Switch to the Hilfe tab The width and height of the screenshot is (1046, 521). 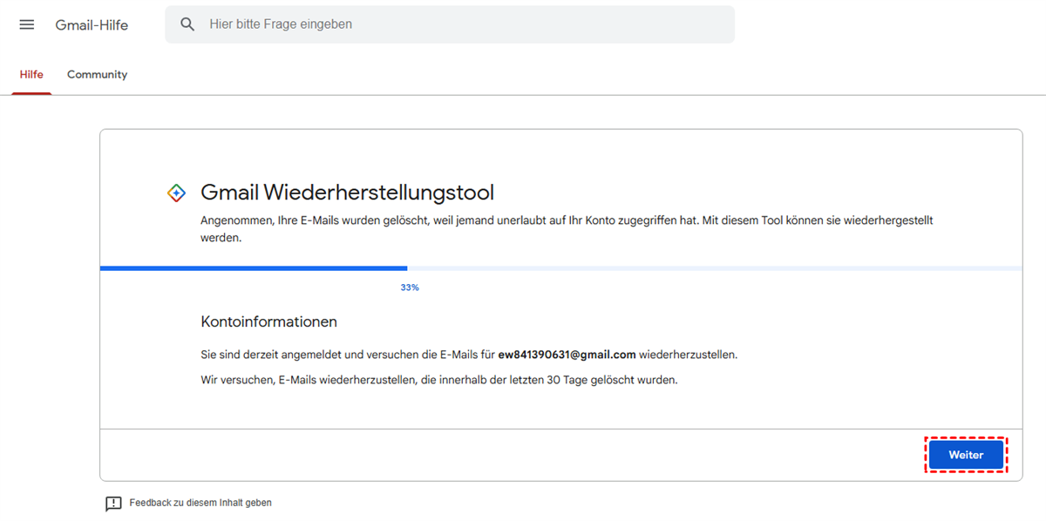pos(31,75)
